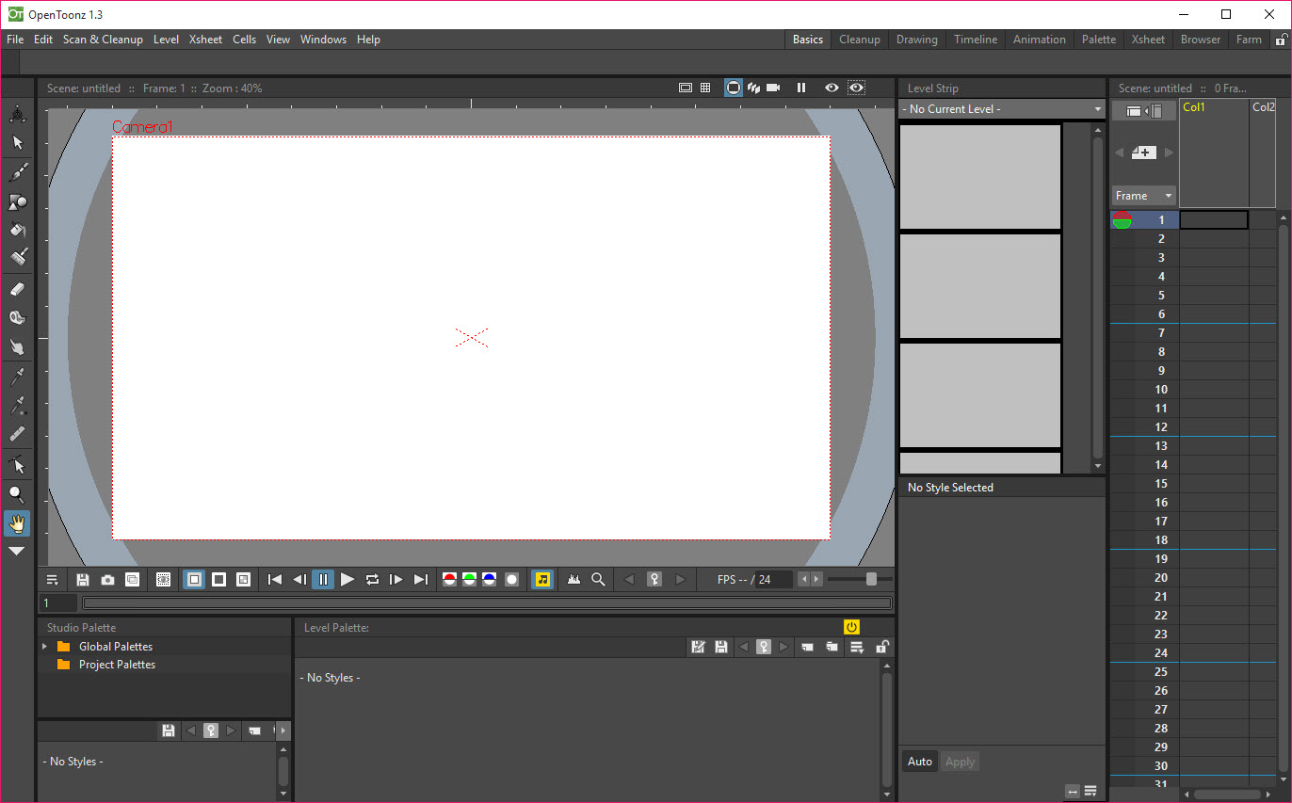Activate the Animate tool at toolbox top
The height and width of the screenshot is (803, 1292).
click(x=17, y=115)
